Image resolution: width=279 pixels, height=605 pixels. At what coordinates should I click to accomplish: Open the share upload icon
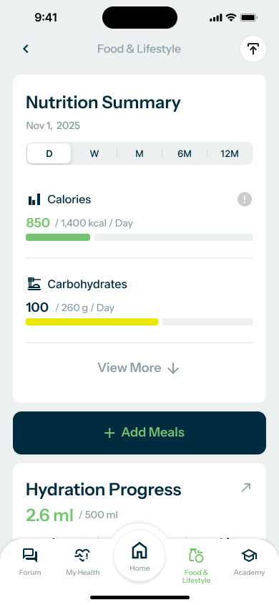click(253, 49)
